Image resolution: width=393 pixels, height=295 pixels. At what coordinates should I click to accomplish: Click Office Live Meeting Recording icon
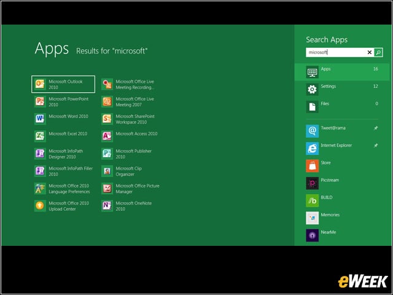[107, 84]
